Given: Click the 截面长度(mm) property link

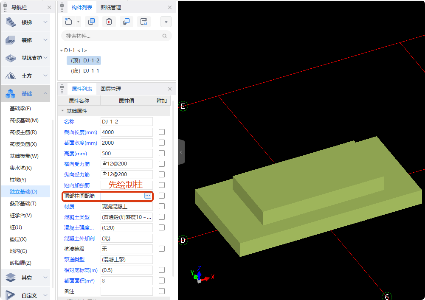Looking at the screenshot, I should point(81,132).
